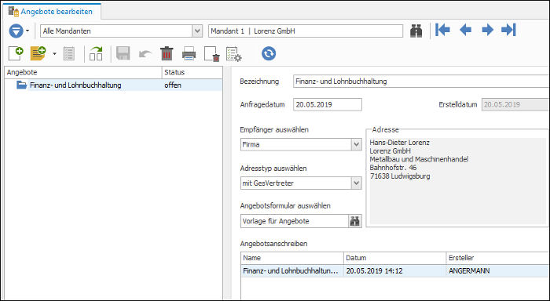
Task: Click binoculars button beside Vorlage für Angebote
Action: (x=355, y=221)
